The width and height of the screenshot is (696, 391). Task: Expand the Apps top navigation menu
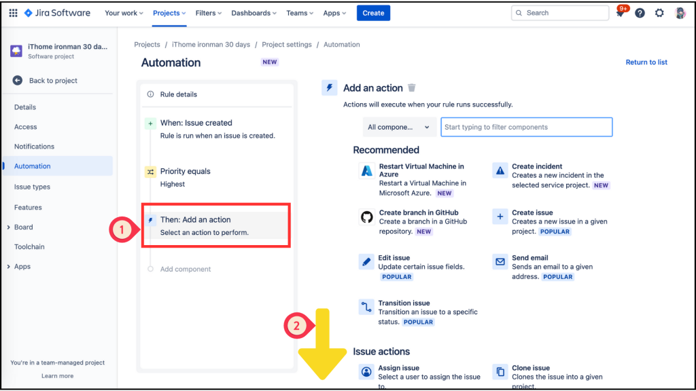tap(334, 14)
